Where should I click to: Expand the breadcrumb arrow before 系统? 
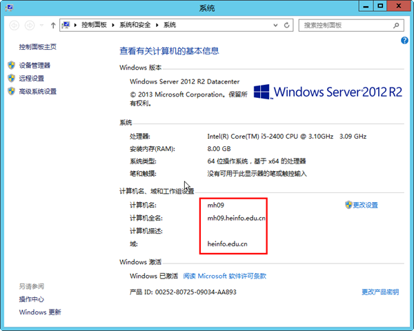coord(157,25)
